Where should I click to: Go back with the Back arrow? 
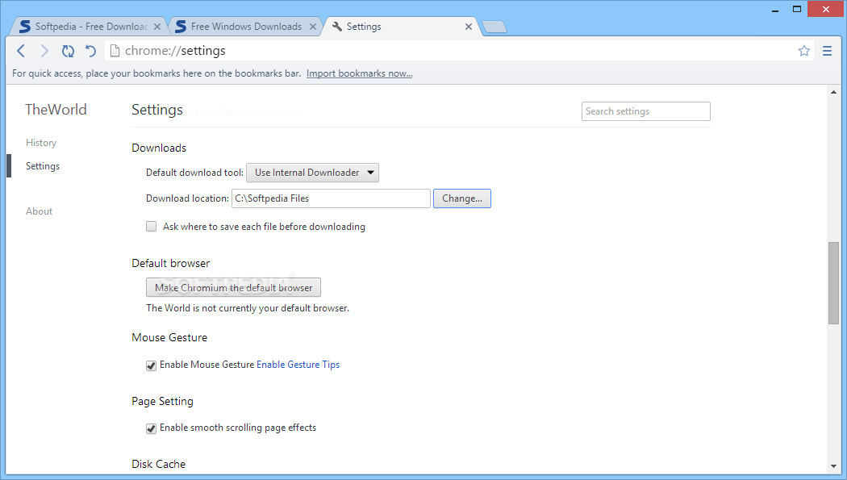coord(21,51)
